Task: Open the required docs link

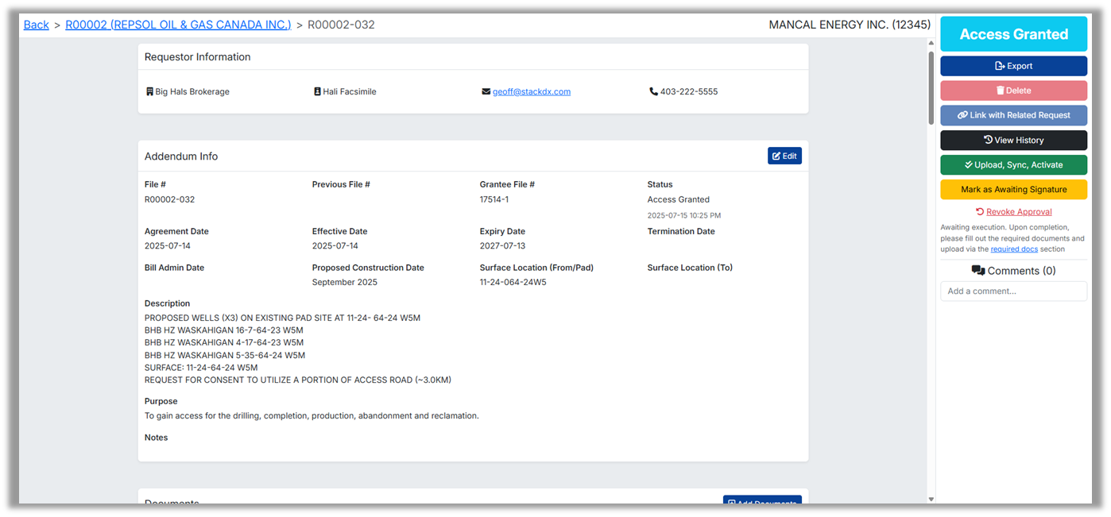Action: point(1014,249)
